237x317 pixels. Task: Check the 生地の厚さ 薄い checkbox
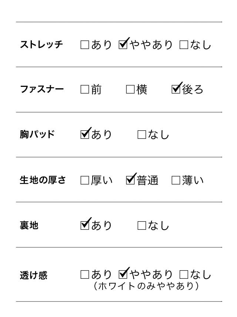coord(176,181)
